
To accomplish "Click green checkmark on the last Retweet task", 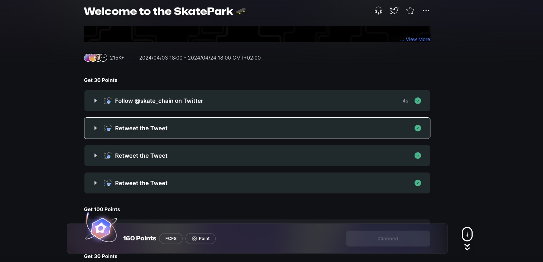I will pyautogui.click(x=418, y=183).
